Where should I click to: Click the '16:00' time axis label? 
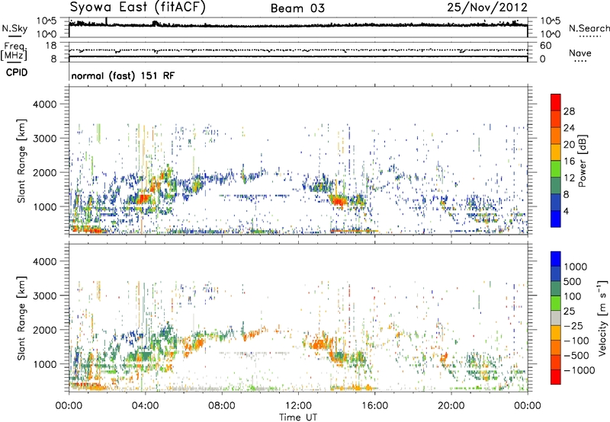374,406
